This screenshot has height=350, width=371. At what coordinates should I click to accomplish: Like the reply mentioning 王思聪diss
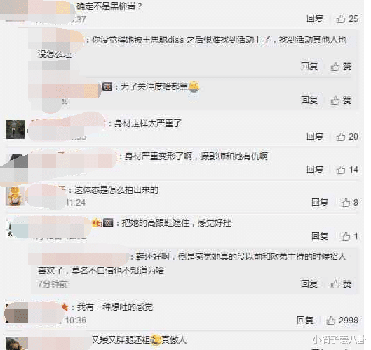click(x=341, y=67)
